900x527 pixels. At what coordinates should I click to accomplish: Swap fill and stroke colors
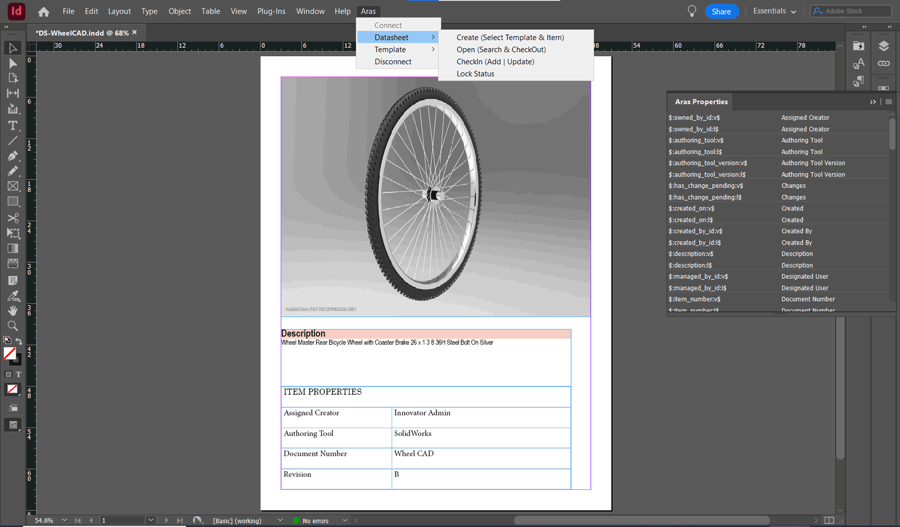[x=19, y=341]
